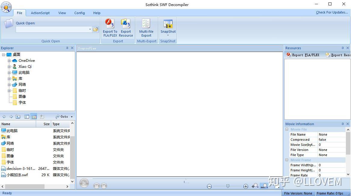Click the zoom in plus button
Viewport: 351px width, 196px height.
[245, 186]
